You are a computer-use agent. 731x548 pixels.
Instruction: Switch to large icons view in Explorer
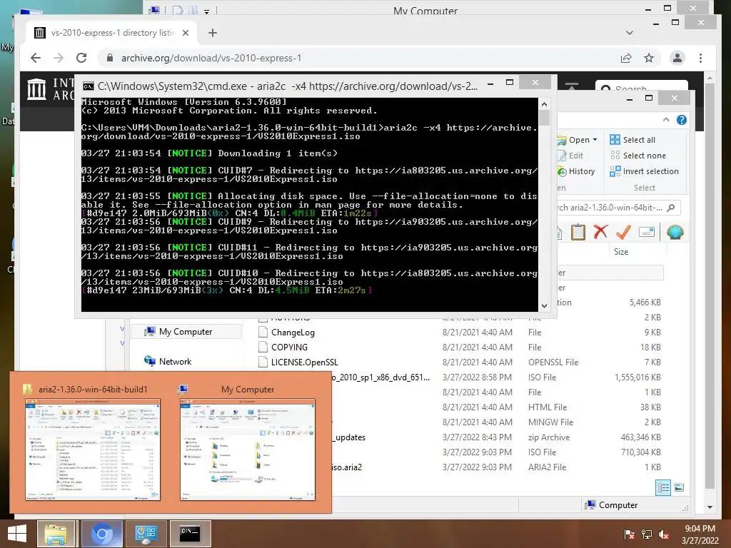pyautogui.click(x=679, y=488)
